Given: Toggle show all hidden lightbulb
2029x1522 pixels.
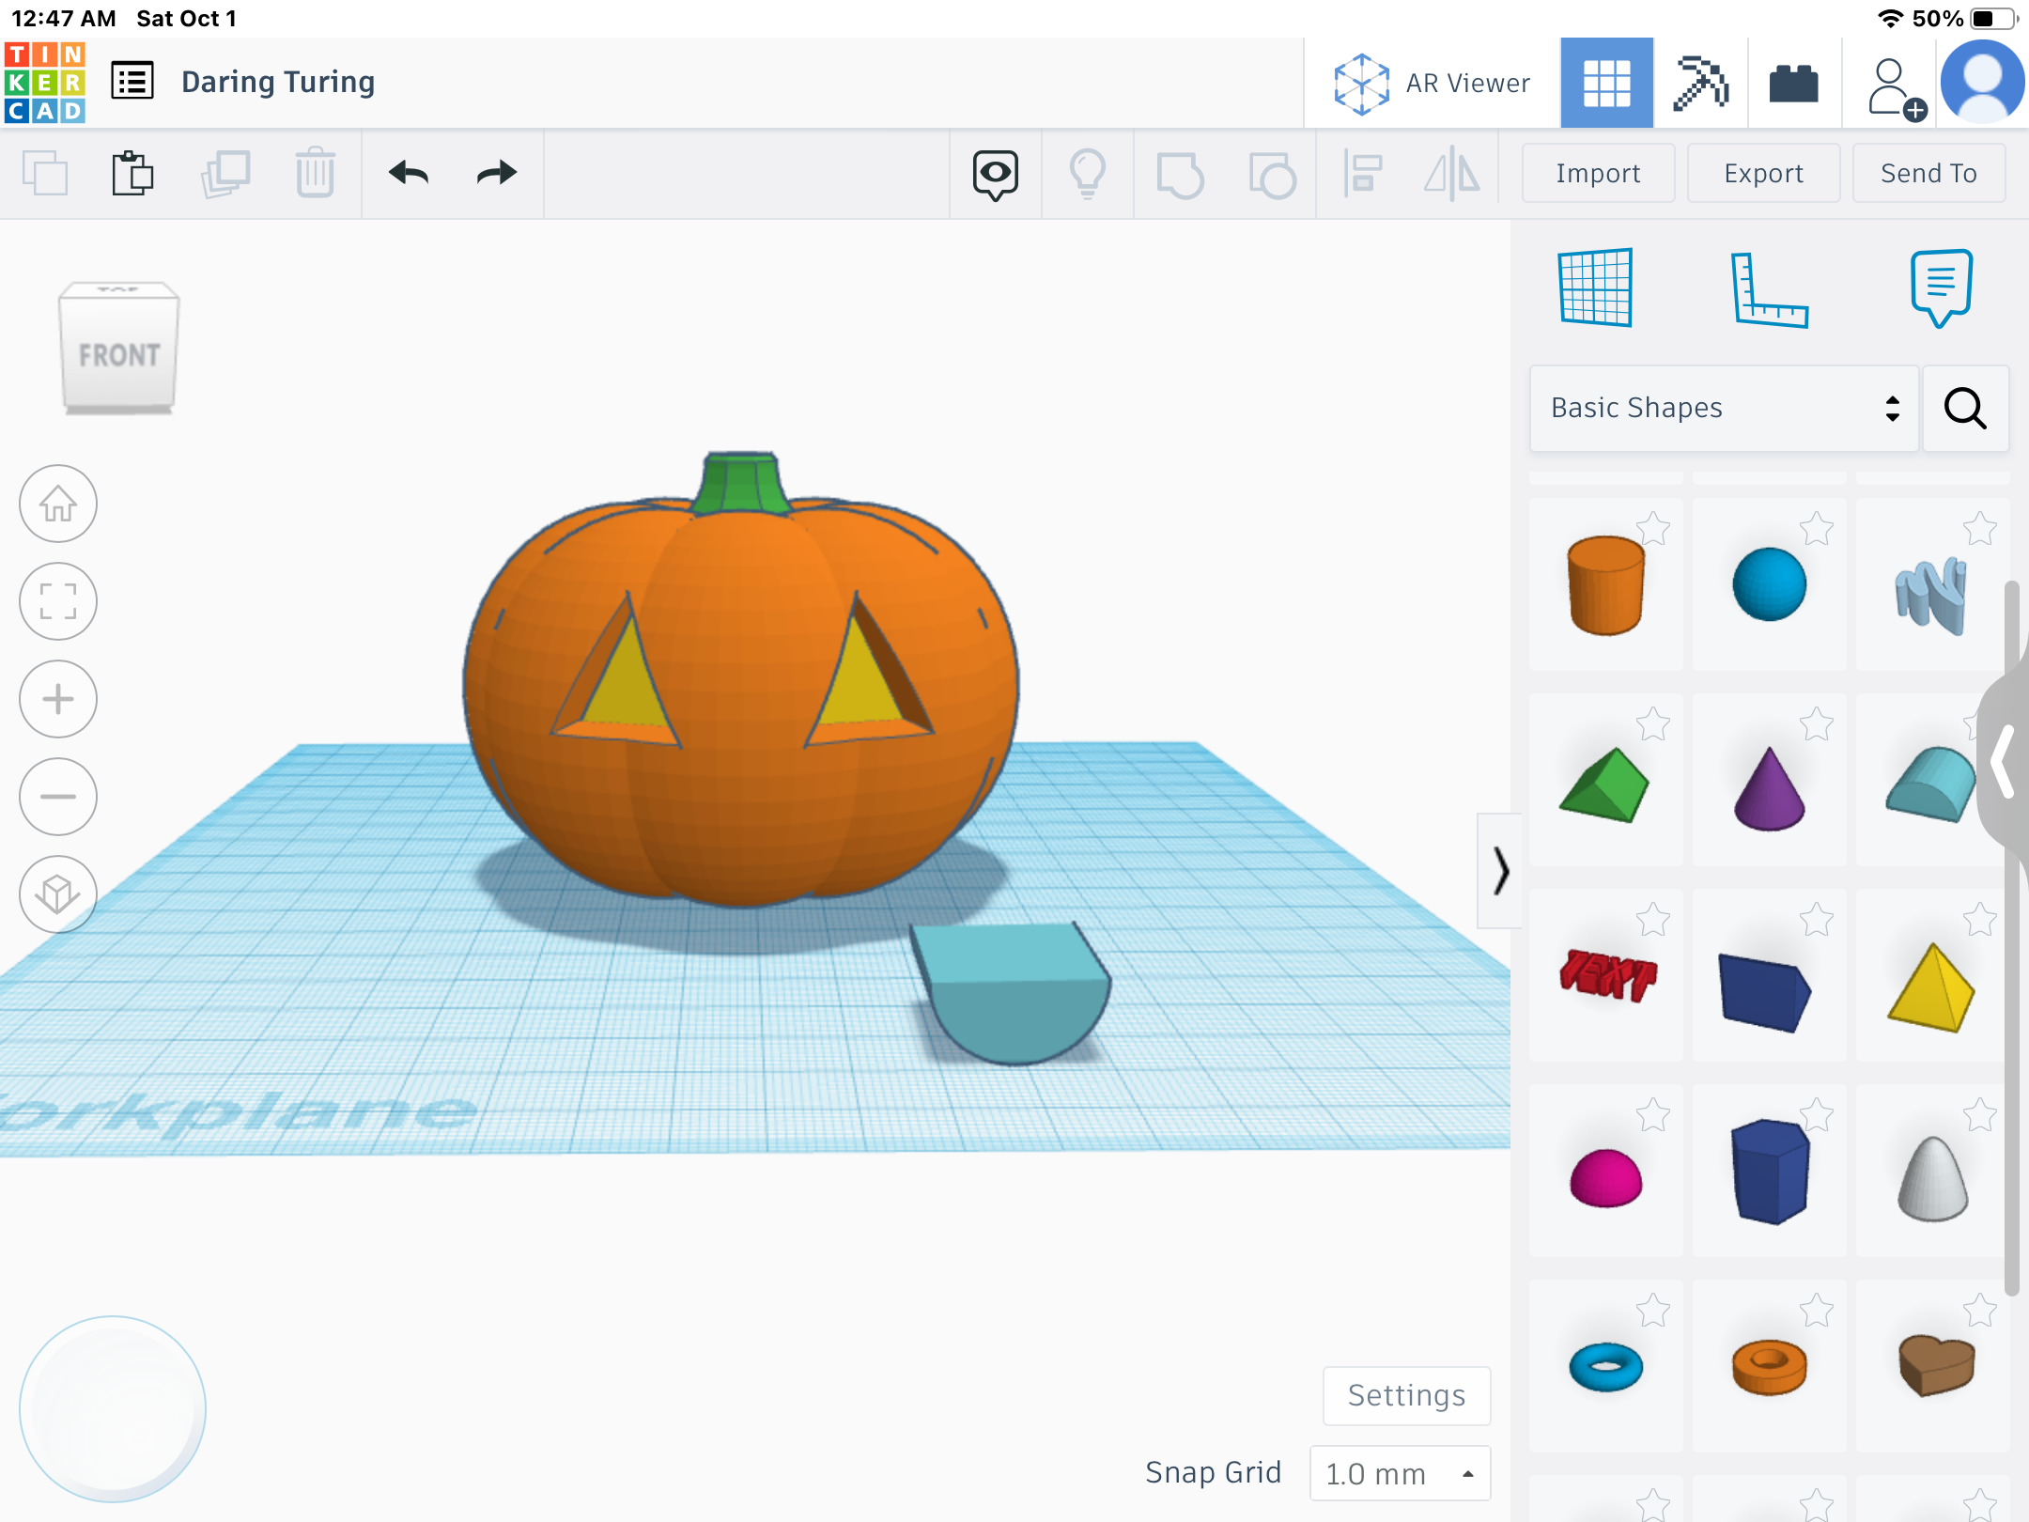Looking at the screenshot, I should click(1088, 174).
